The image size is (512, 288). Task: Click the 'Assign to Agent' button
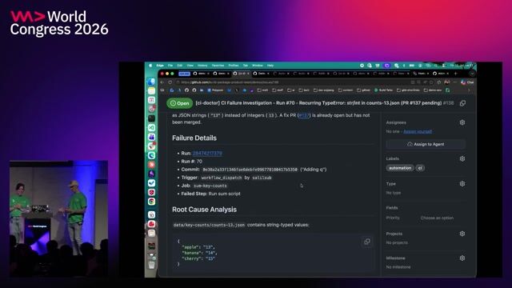[426, 144]
